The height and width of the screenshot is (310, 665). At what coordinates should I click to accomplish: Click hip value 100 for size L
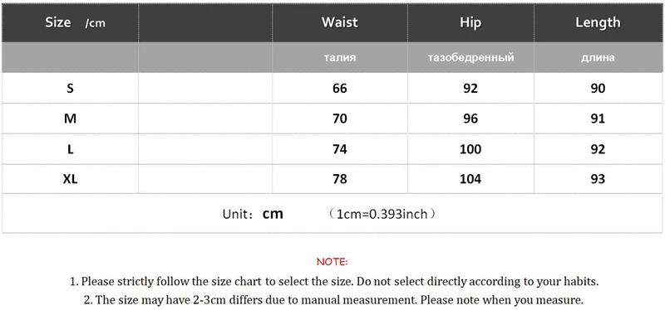tap(470, 149)
